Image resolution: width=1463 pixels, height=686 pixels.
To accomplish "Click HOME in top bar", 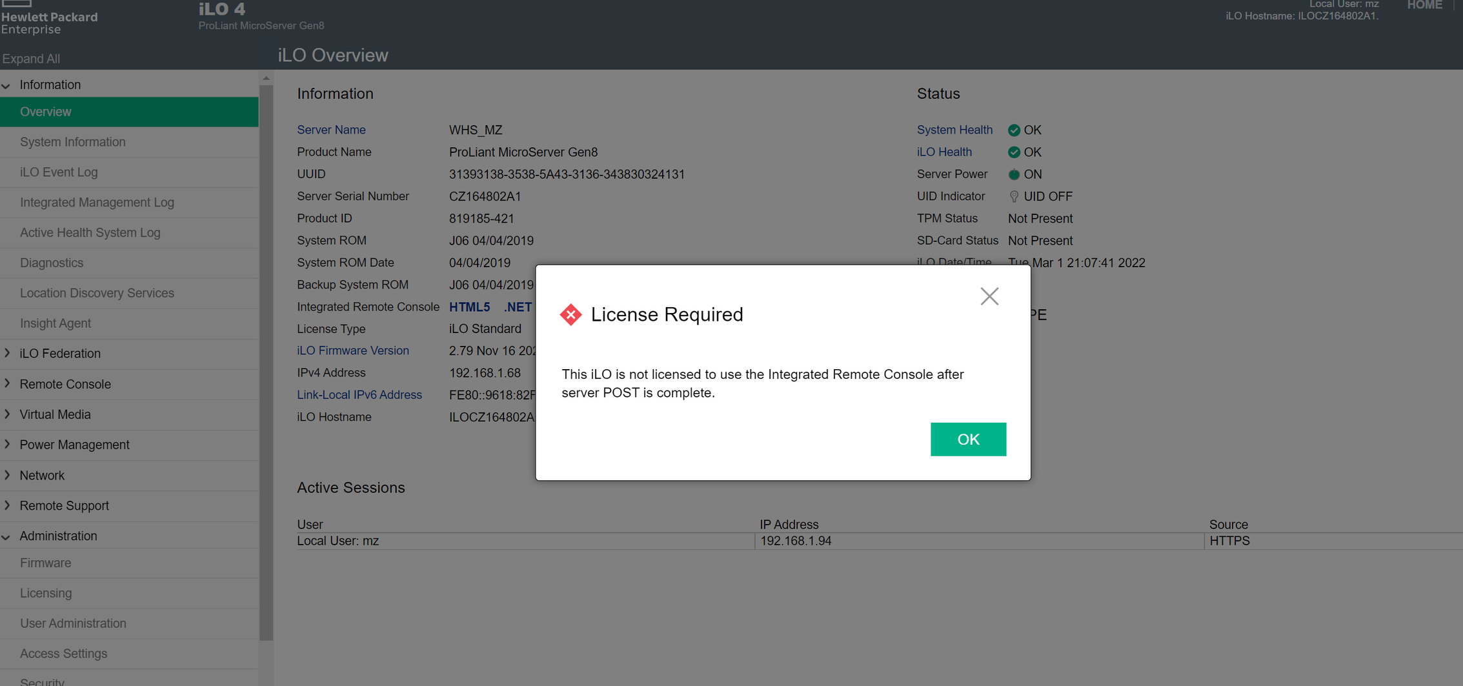I will 1424,5.
